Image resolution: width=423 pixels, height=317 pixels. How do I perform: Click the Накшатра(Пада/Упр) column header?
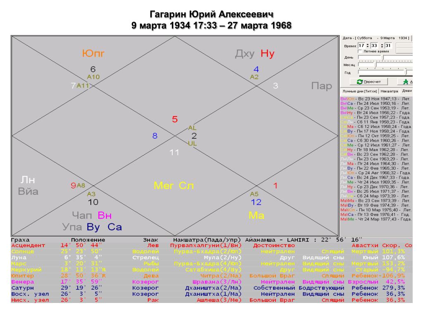click(207, 240)
